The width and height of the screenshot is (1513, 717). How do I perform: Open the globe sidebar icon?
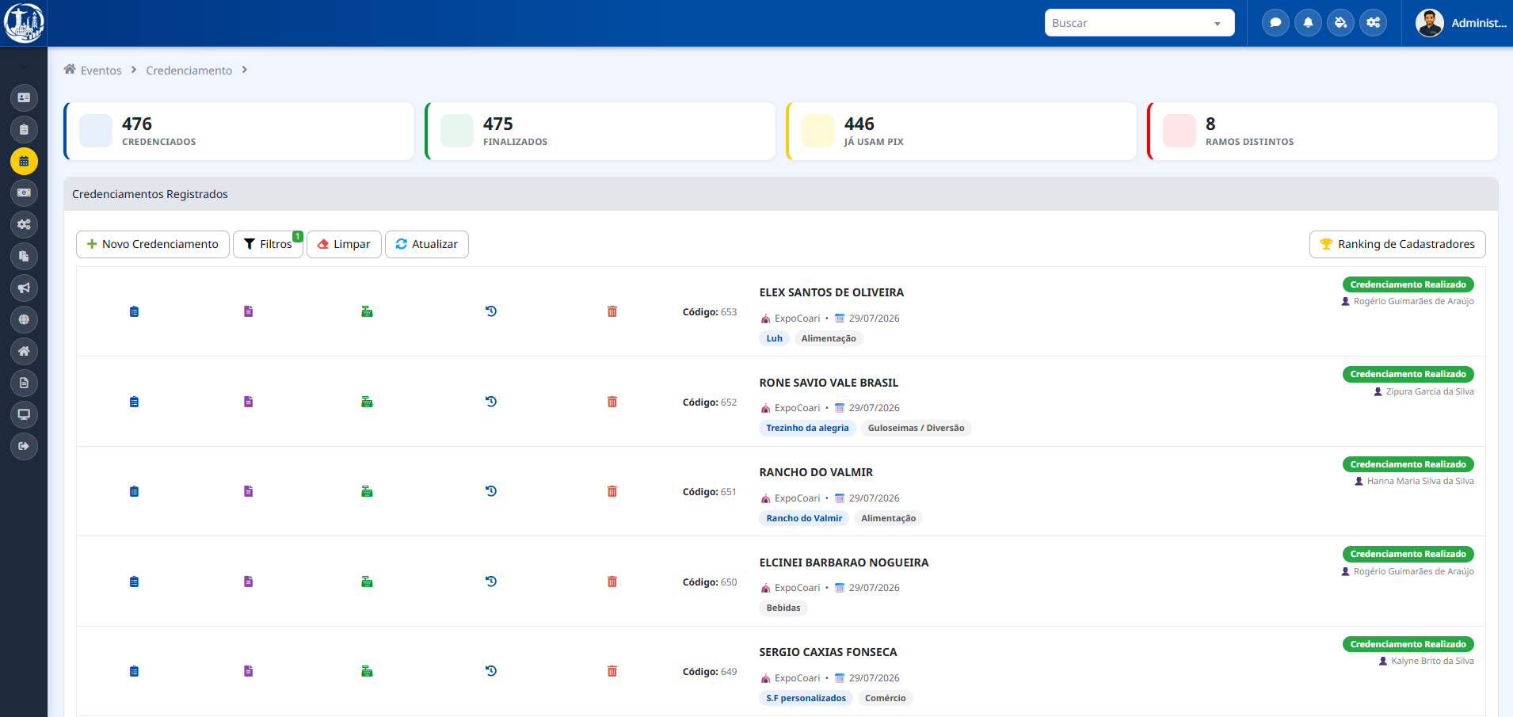click(24, 319)
